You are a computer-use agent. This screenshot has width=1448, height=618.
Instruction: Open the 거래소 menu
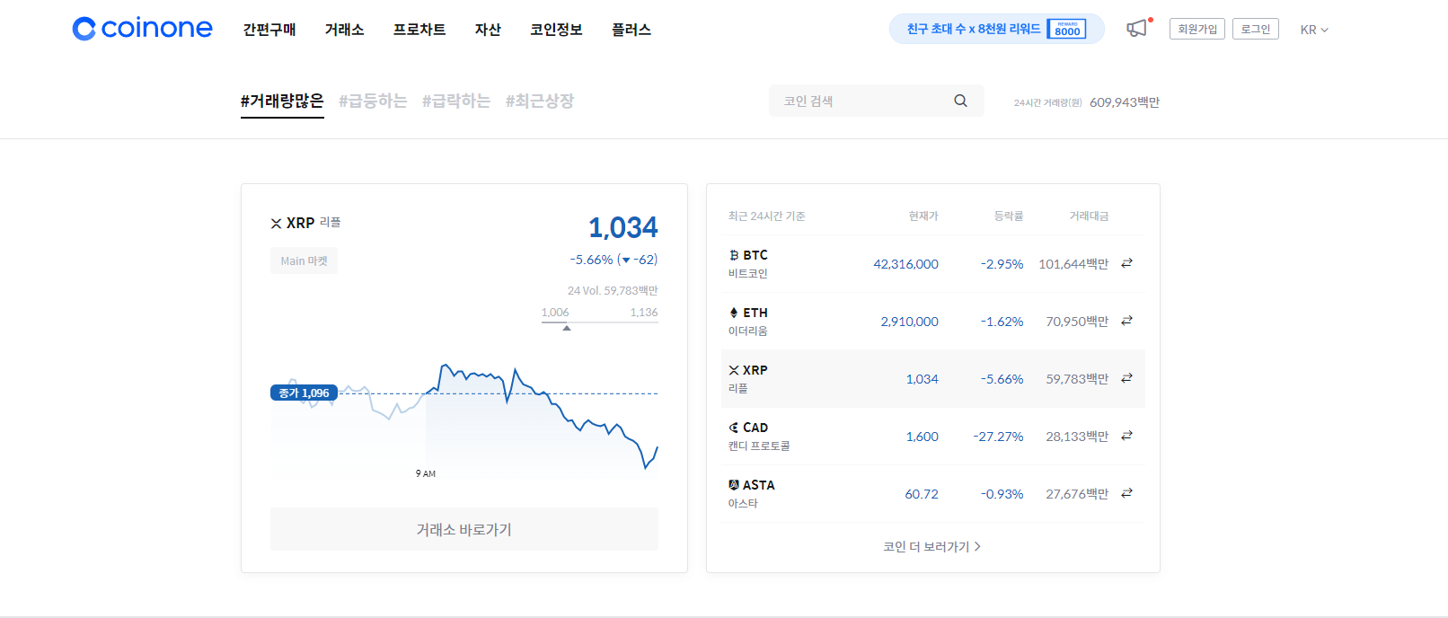[x=345, y=30]
